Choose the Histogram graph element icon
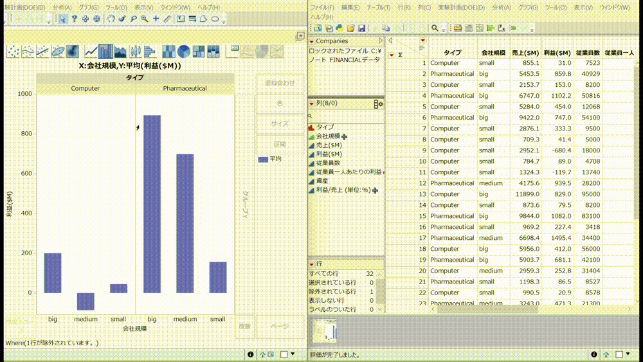 click(150, 51)
